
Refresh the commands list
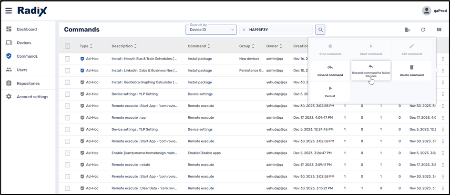(x=423, y=30)
